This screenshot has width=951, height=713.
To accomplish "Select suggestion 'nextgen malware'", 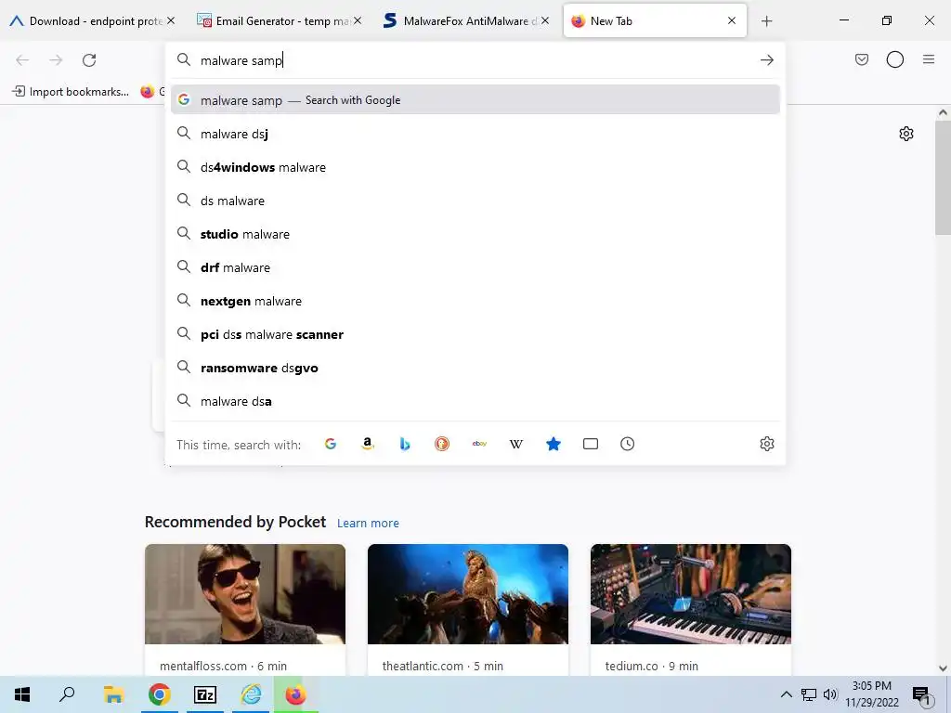I will coord(475,301).
